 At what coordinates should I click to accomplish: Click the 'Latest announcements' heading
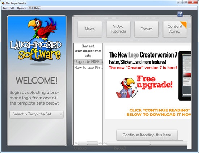88,51
